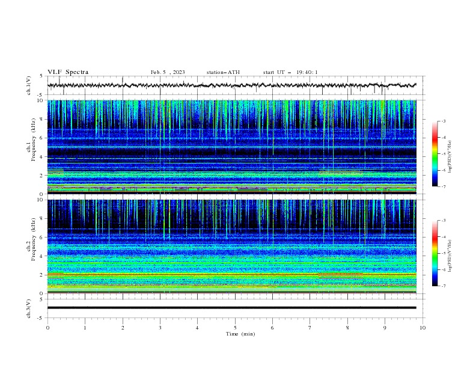
Task: Click time axis tick label "1"
Action: pos(85,328)
